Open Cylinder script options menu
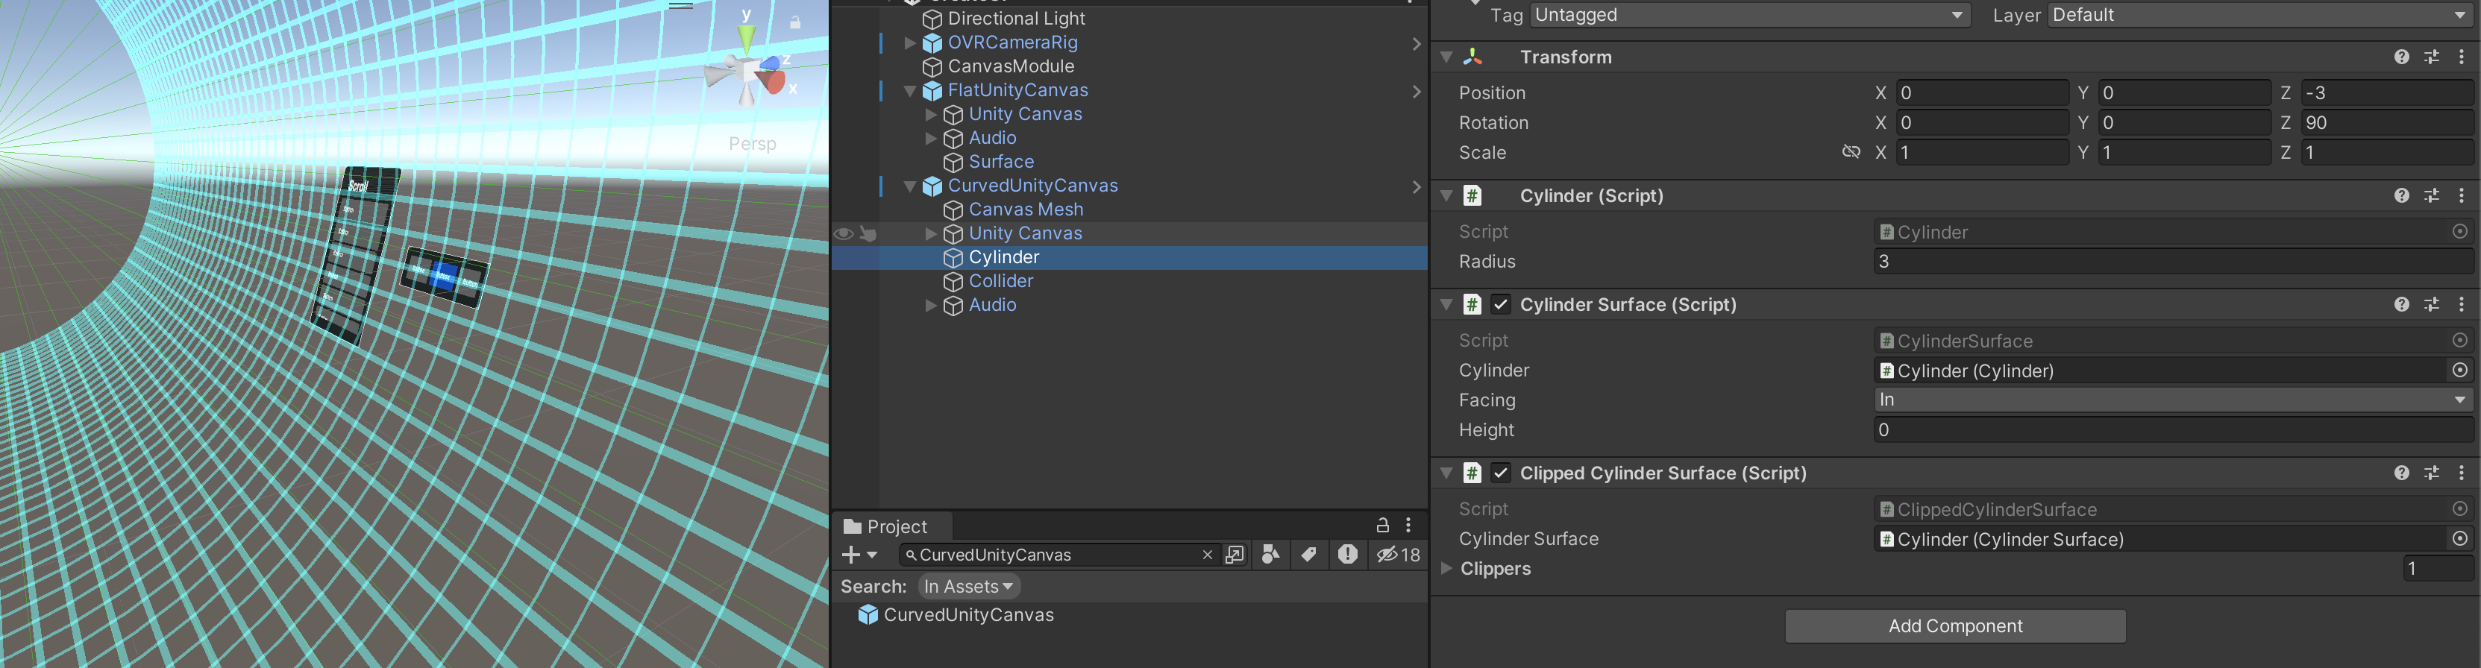 2461,195
